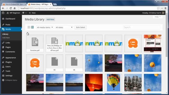Switch to grid view icon
This screenshot has height=95, width=169.
(32, 27)
